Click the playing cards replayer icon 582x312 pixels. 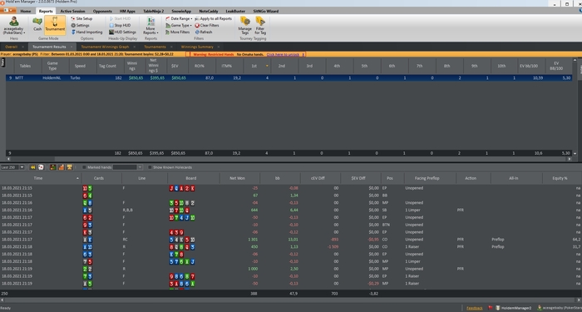coord(41,167)
